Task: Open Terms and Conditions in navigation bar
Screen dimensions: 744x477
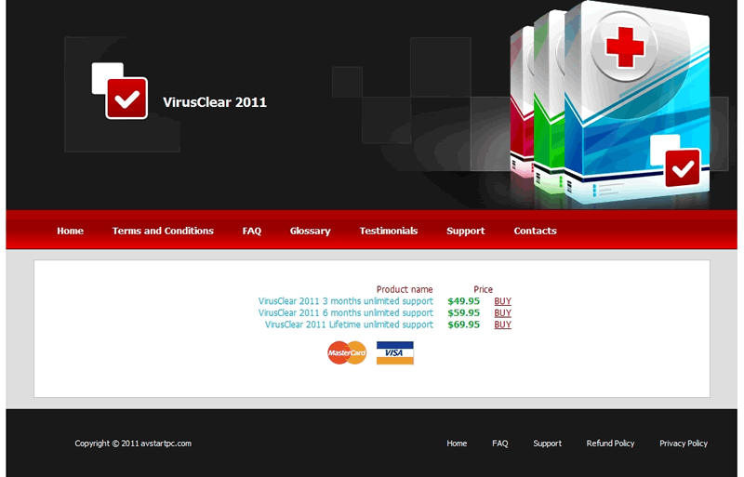Action: click(x=163, y=231)
